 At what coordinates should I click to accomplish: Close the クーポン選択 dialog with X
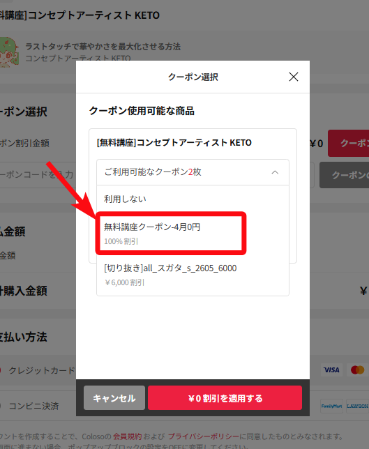(294, 77)
